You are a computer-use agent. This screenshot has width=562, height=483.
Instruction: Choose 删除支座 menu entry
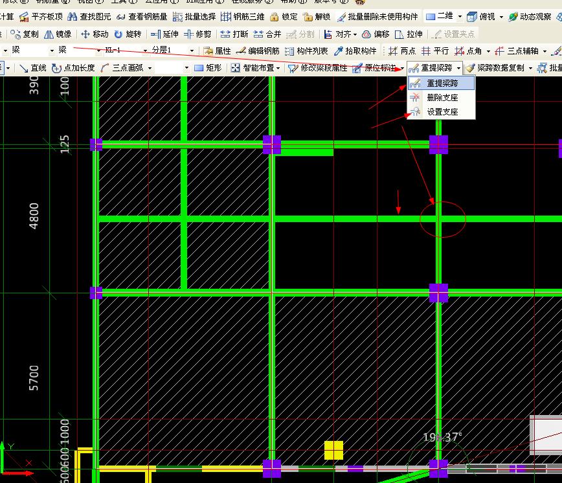tap(441, 98)
